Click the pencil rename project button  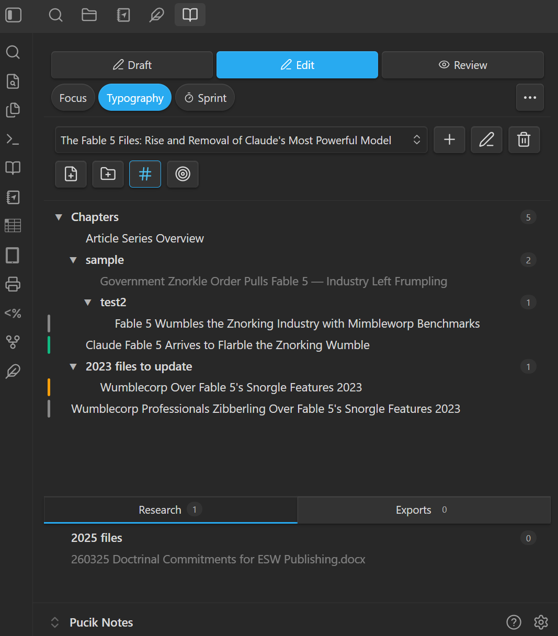pos(486,140)
